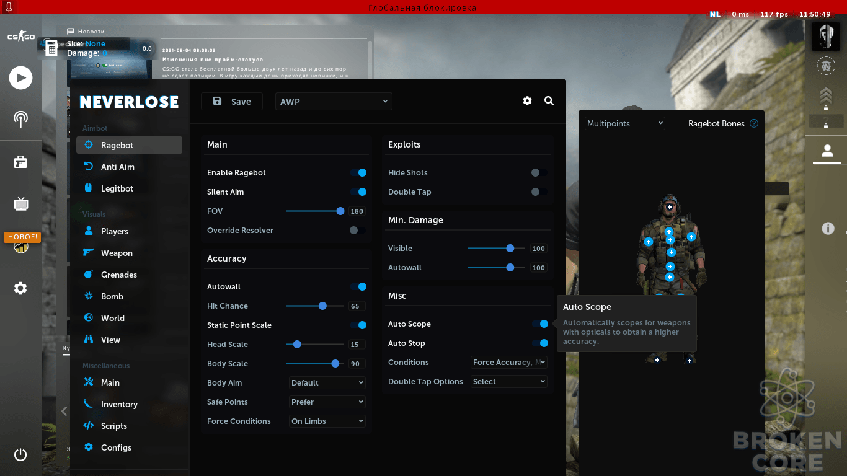The width and height of the screenshot is (847, 476).
Task: Open the CS:GO inventory briefcase icon
Action: 20,162
